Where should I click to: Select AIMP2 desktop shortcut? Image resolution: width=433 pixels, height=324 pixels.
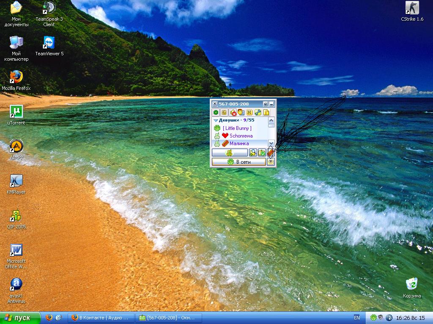click(x=16, y=150)
